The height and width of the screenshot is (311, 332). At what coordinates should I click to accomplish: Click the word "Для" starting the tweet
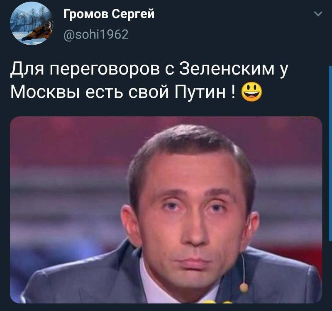(27, 70)
